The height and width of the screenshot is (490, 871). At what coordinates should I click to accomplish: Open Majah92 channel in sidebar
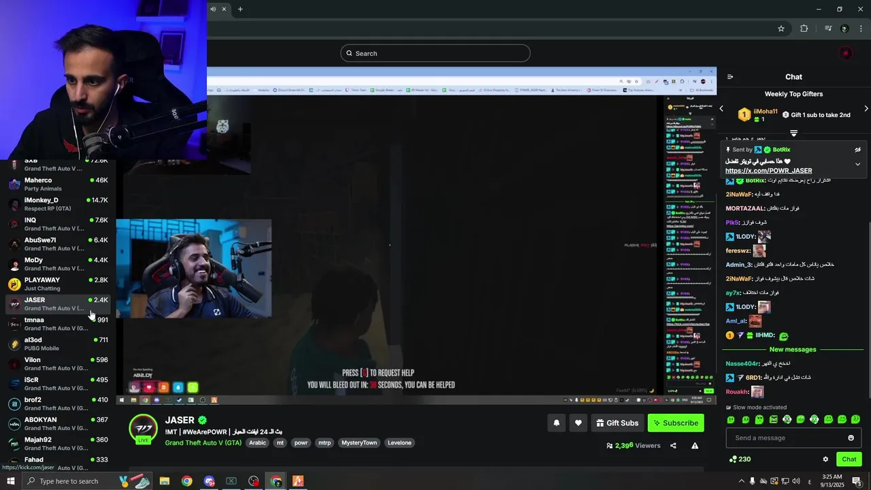point(58,444)
